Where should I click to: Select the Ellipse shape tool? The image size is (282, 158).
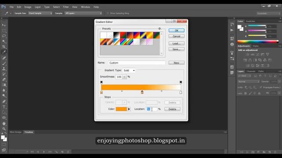click(4, 118)
